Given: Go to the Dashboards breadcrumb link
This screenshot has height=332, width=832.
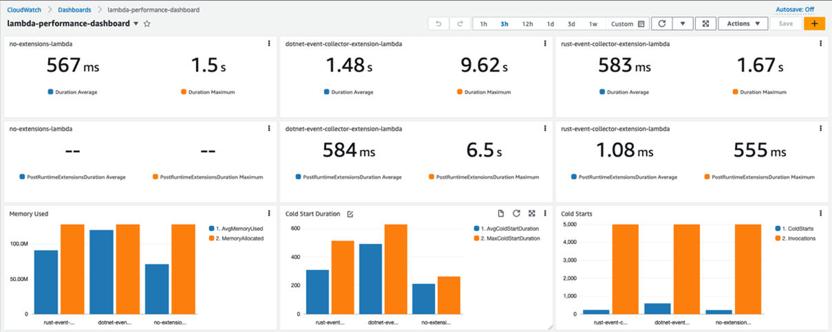Looking at the screenshot, I should point(73,10).
